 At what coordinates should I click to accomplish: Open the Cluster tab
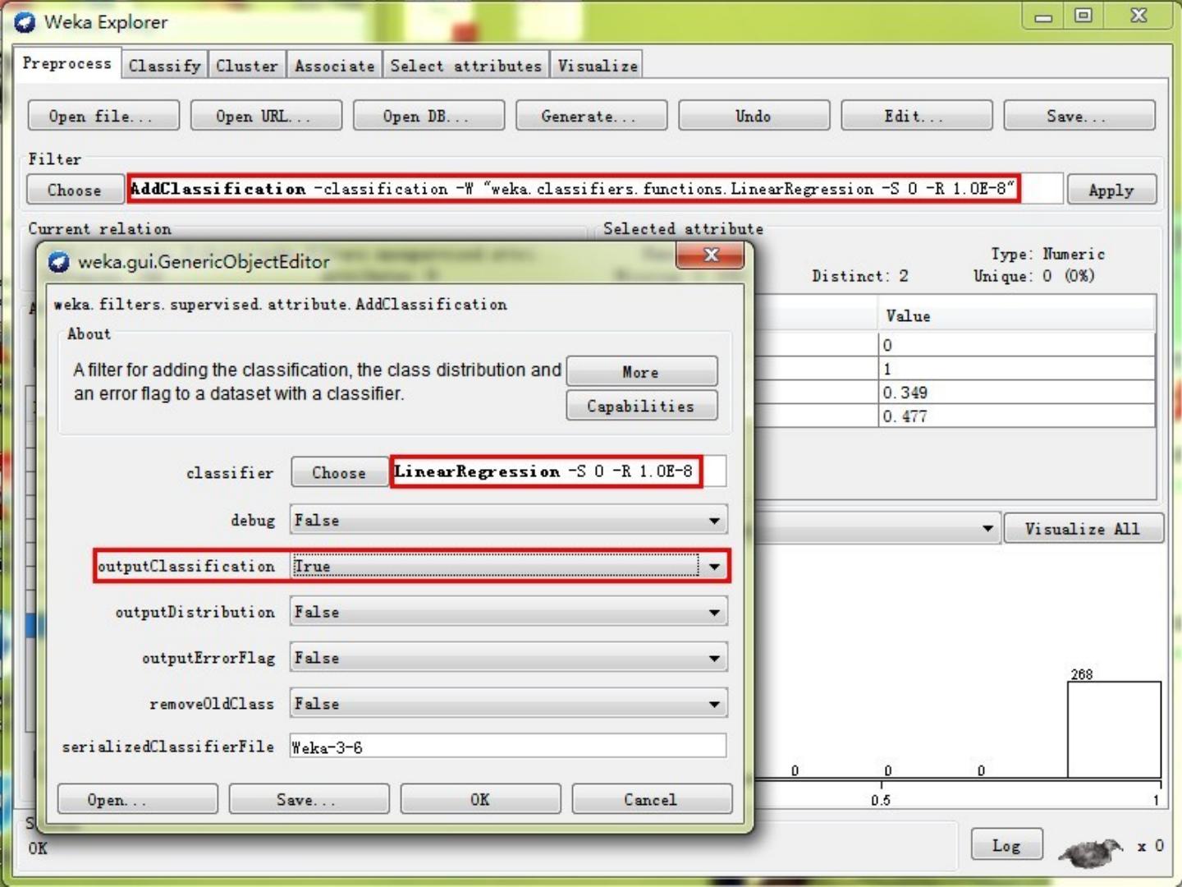(247, 66)
